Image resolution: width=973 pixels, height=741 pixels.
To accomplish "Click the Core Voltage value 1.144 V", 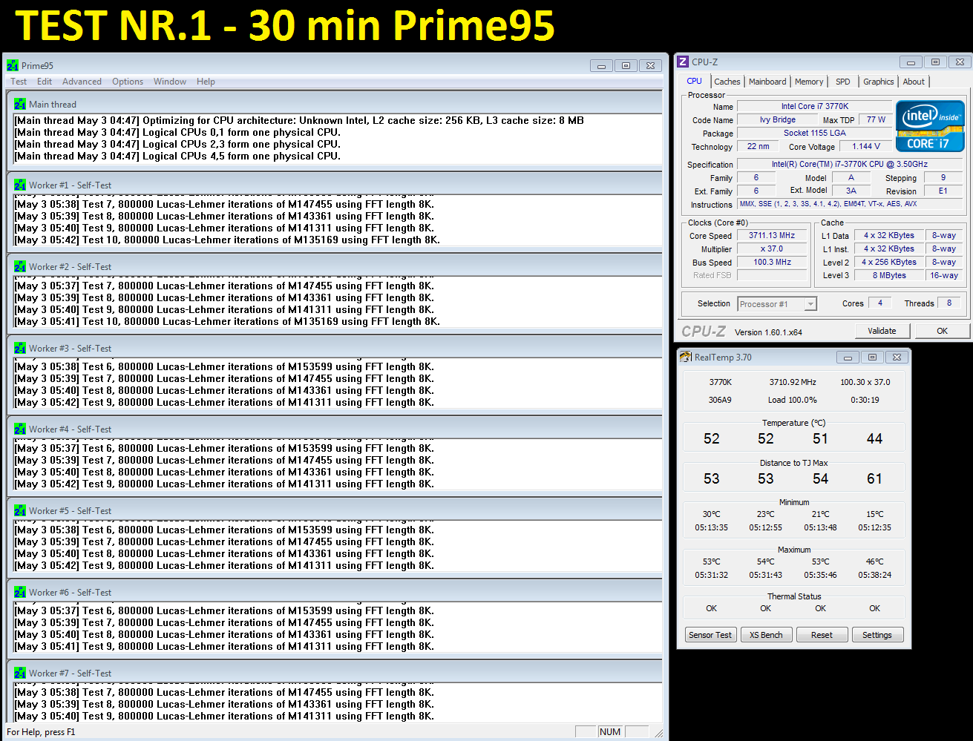I will pos(866,146).
